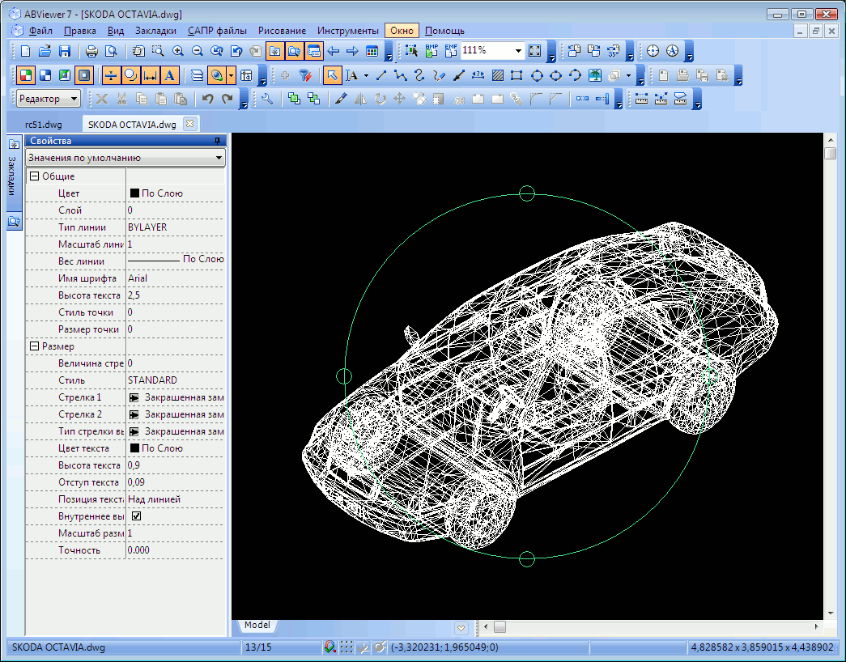Screen dimensions: 846x662
Task: Toggle dimensions display button
Action: point(150,75)
